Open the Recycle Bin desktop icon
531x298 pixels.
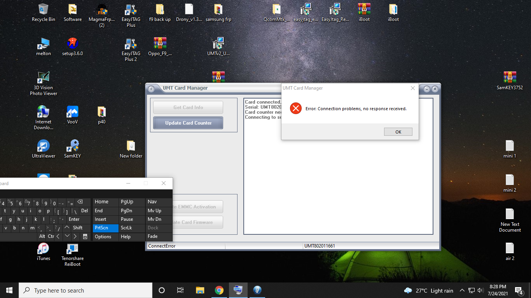(44, 13)
